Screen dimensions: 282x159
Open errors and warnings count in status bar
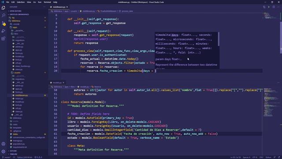(38, 157)
